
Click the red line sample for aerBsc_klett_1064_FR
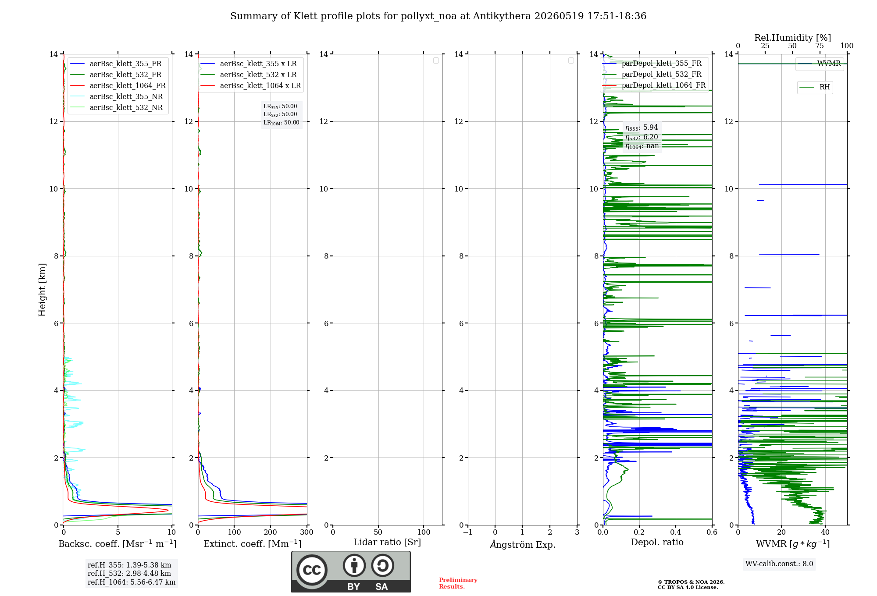coord(77,86)
